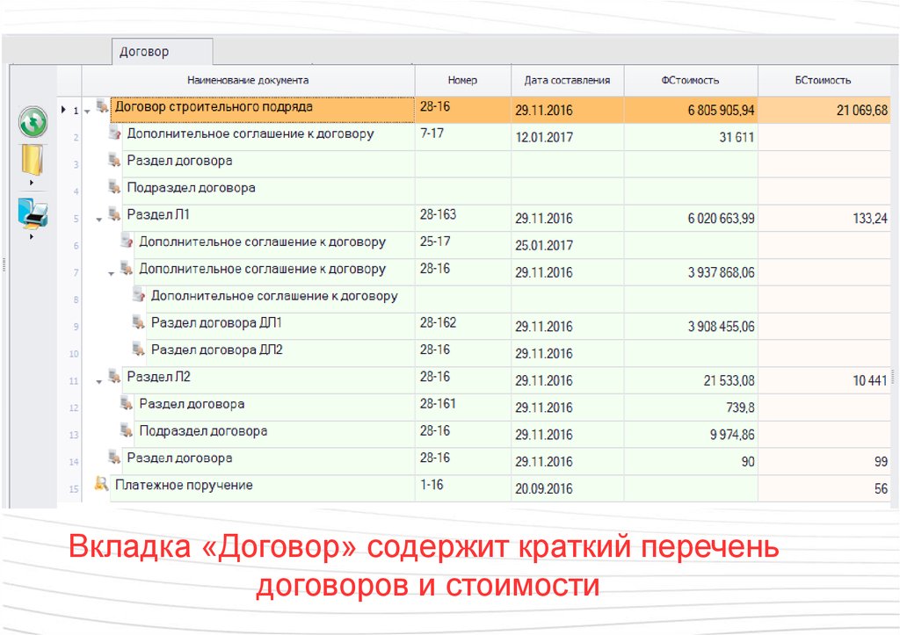Collapse Дополнительное соглашение 28-16 node in row 7
Viewport: 900px width, 635px height.
(x=112, y=274)
